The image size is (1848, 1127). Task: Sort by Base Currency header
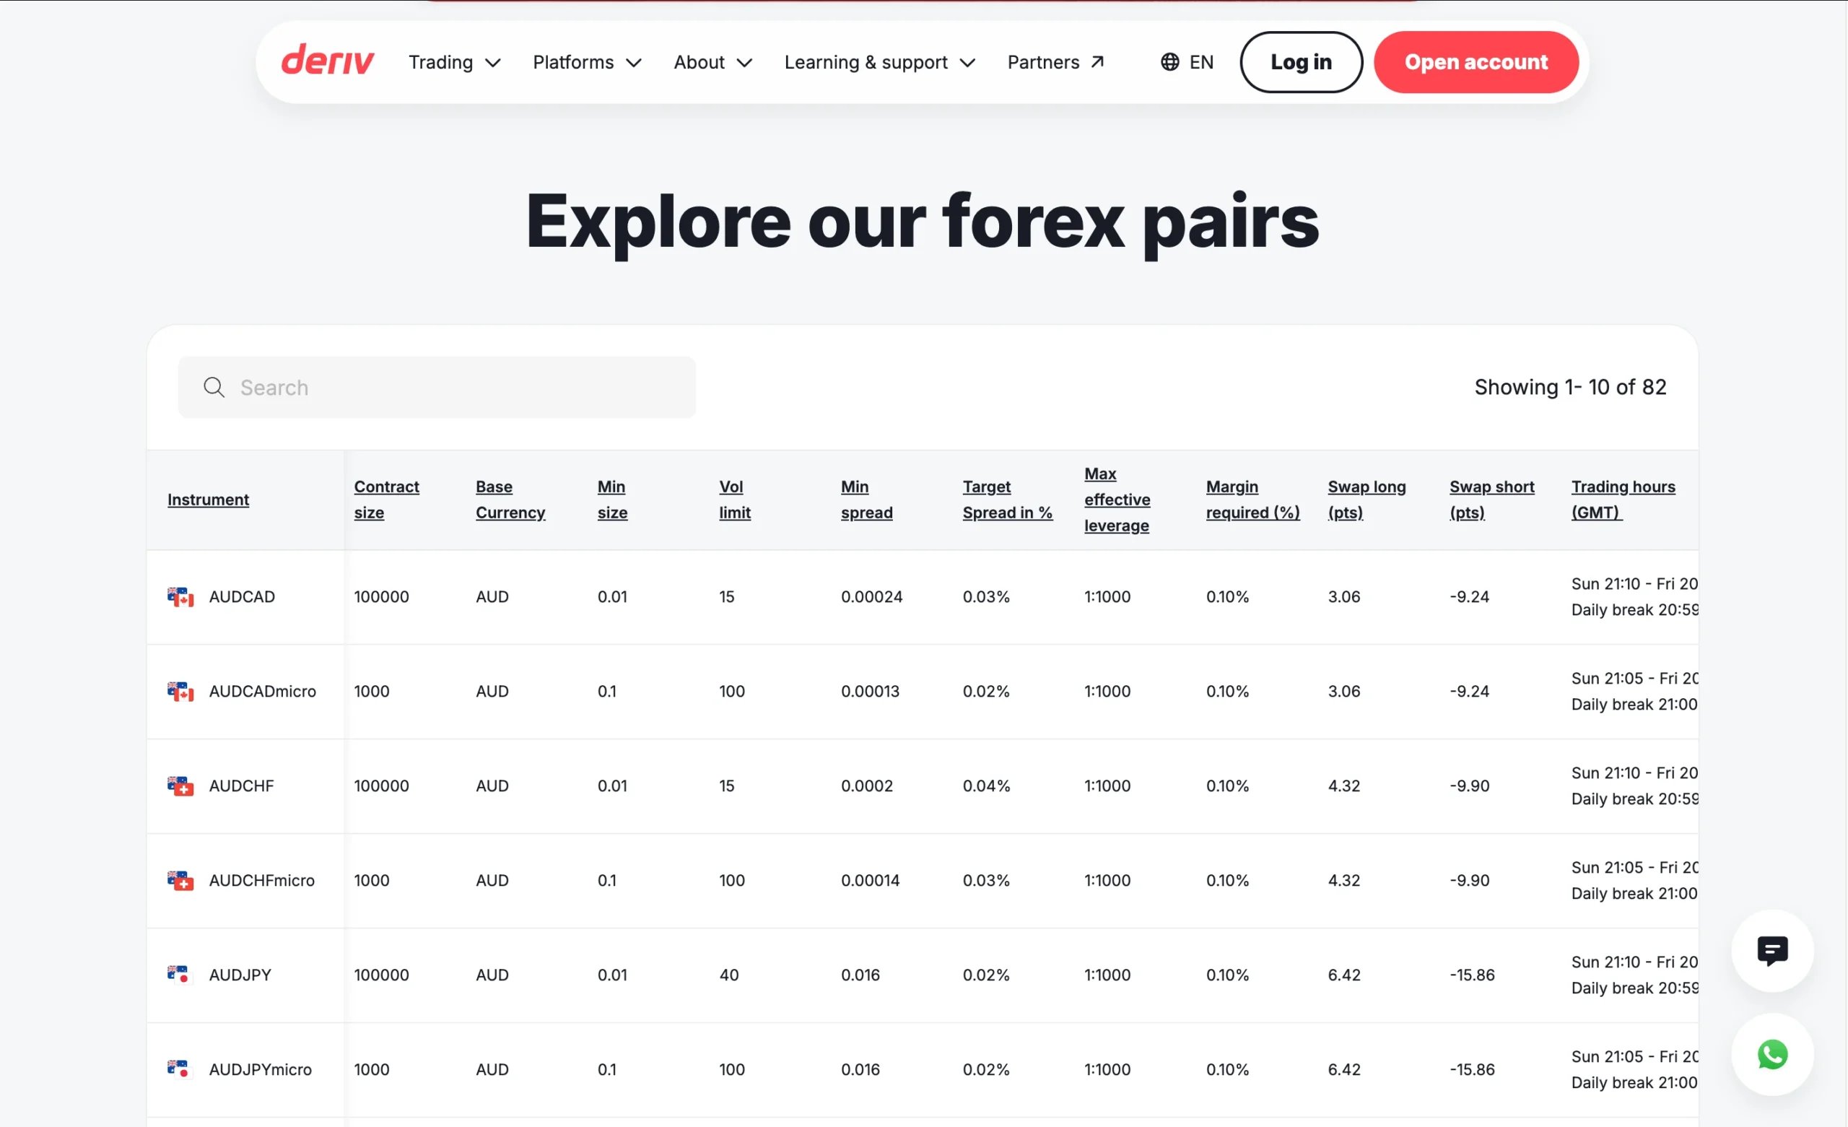coord(510,500)
